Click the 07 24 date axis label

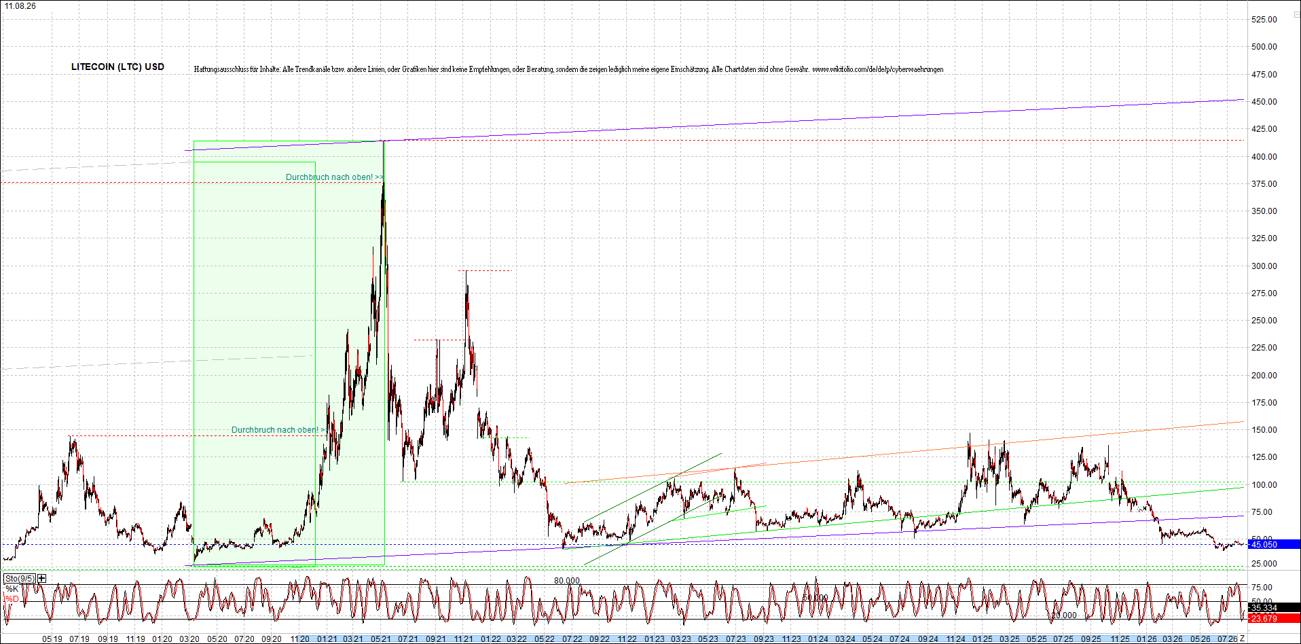click(x=900, y=639)
